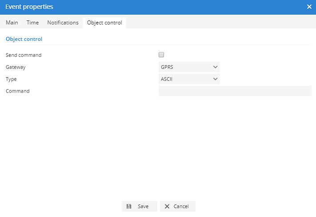
Task: Enable the Send command checkbox
Action: [x=161, y=55]
